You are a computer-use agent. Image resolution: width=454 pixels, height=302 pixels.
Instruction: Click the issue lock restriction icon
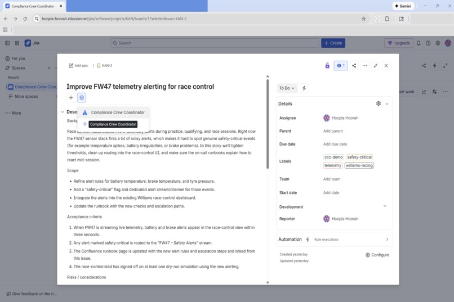327,66
